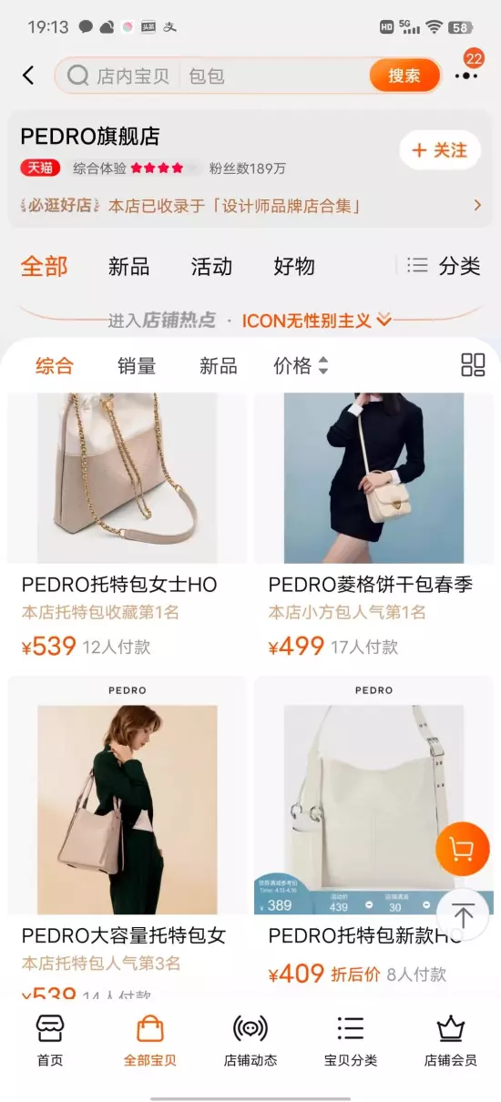Open 店铺动态 store updates icon
The width and height of the screenshot is (501, 1102).
(250, 1042)
